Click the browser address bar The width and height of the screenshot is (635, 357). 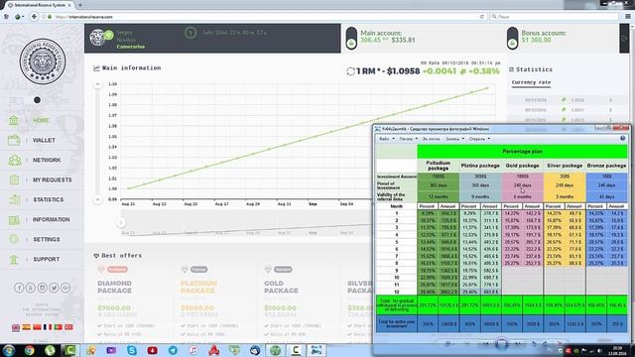pyautogui.click(x=259, y=17)
